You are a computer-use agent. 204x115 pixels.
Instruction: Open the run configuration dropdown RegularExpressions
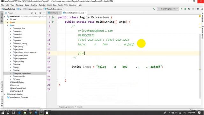click(168, 9)
